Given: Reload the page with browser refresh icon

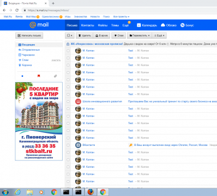Looking at the screenshot, I should pos(17,10).
